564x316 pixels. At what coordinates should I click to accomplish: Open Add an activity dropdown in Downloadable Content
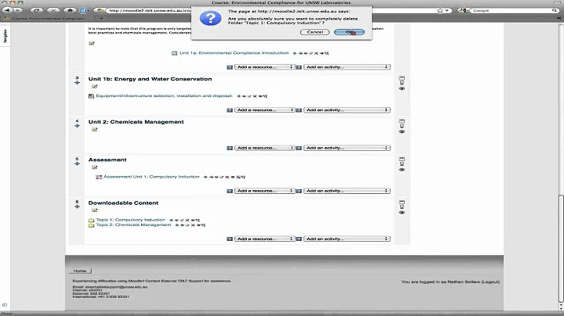[x=347, y=239]
